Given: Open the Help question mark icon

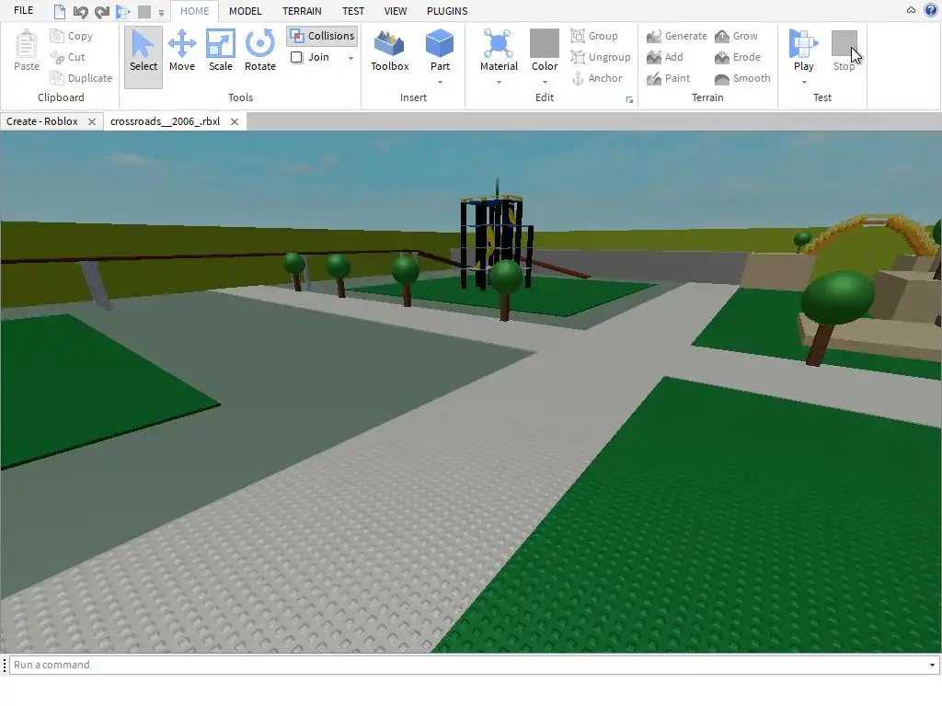Looking at the screenshot, I should click(x=931, y=10).
